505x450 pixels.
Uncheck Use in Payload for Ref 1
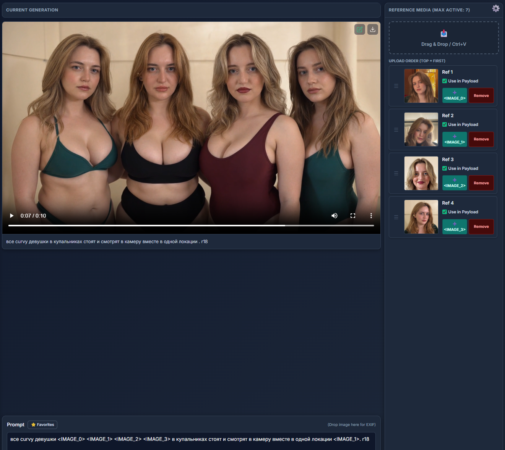click(x=445, y=81)
